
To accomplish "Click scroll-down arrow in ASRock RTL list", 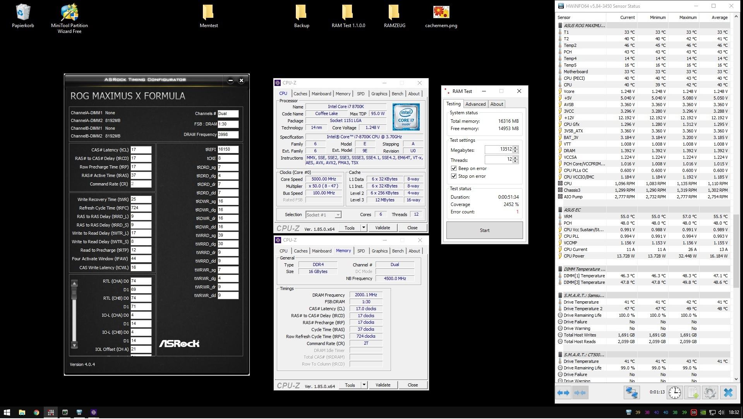I will pyautogui.click(x=74, y=345).
